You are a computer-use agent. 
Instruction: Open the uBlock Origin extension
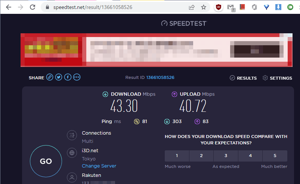pyautogui.click(x=219, y=7)
